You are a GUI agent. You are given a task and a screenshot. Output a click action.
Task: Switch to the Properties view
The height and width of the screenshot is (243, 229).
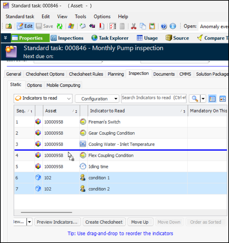tap(30, 38)
